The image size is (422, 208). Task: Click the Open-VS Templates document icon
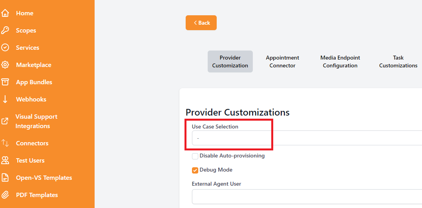(x=5, y=178)
